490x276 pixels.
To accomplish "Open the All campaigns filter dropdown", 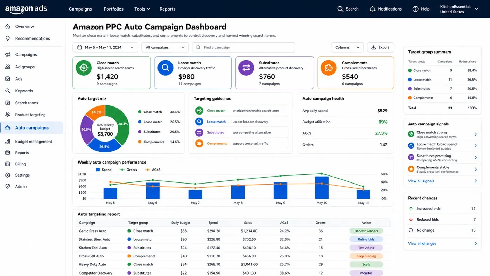I will pyautogui.click(x=165, y=47).
